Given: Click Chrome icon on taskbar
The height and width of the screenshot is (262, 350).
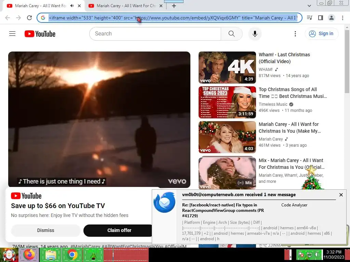Looking at the screenshot, I should [x=72, y=254].
